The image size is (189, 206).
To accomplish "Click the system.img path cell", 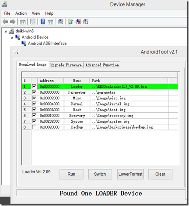I will tap(129, 121).
